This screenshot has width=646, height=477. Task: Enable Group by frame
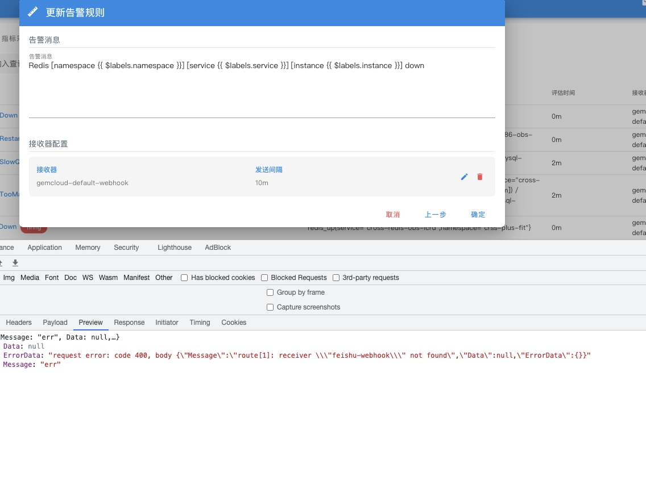(270, 292)
